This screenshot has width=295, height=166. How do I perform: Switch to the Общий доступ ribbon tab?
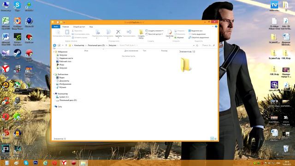point(79,27)
